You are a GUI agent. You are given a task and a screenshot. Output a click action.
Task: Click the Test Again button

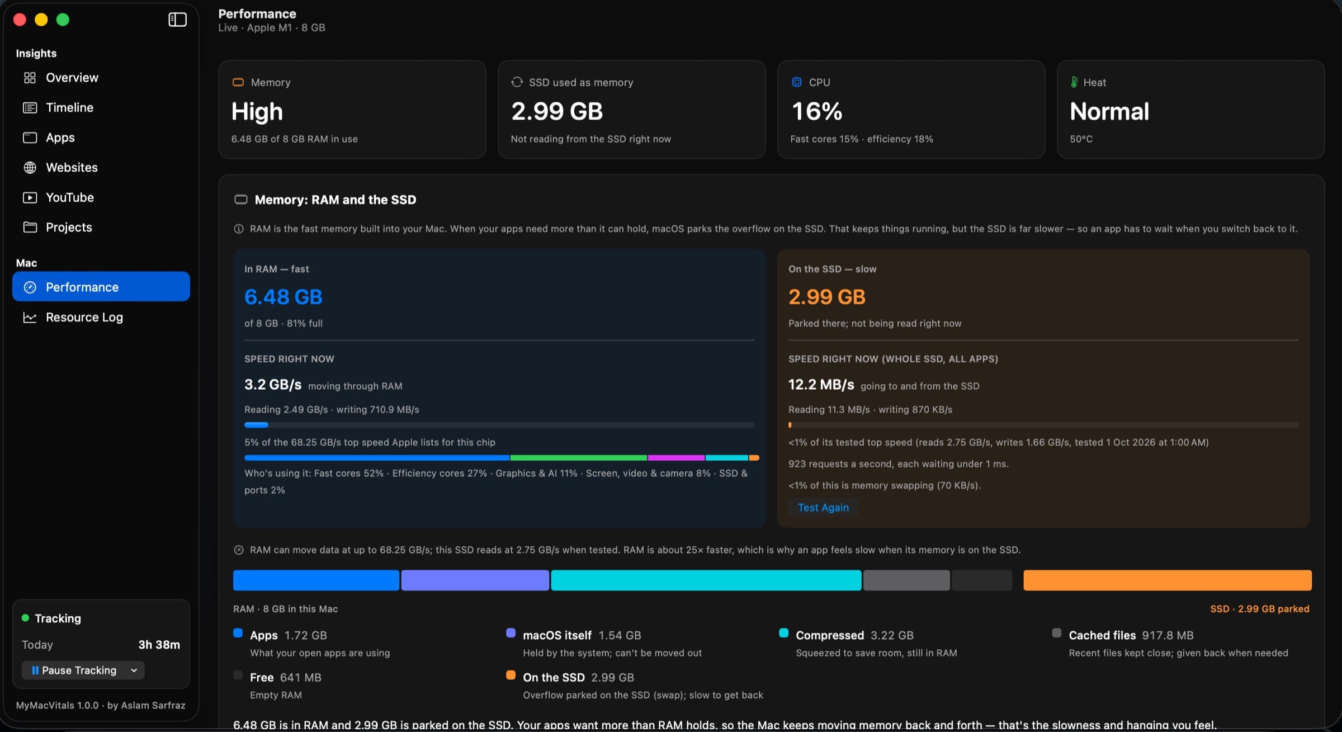tap(823, 508)
